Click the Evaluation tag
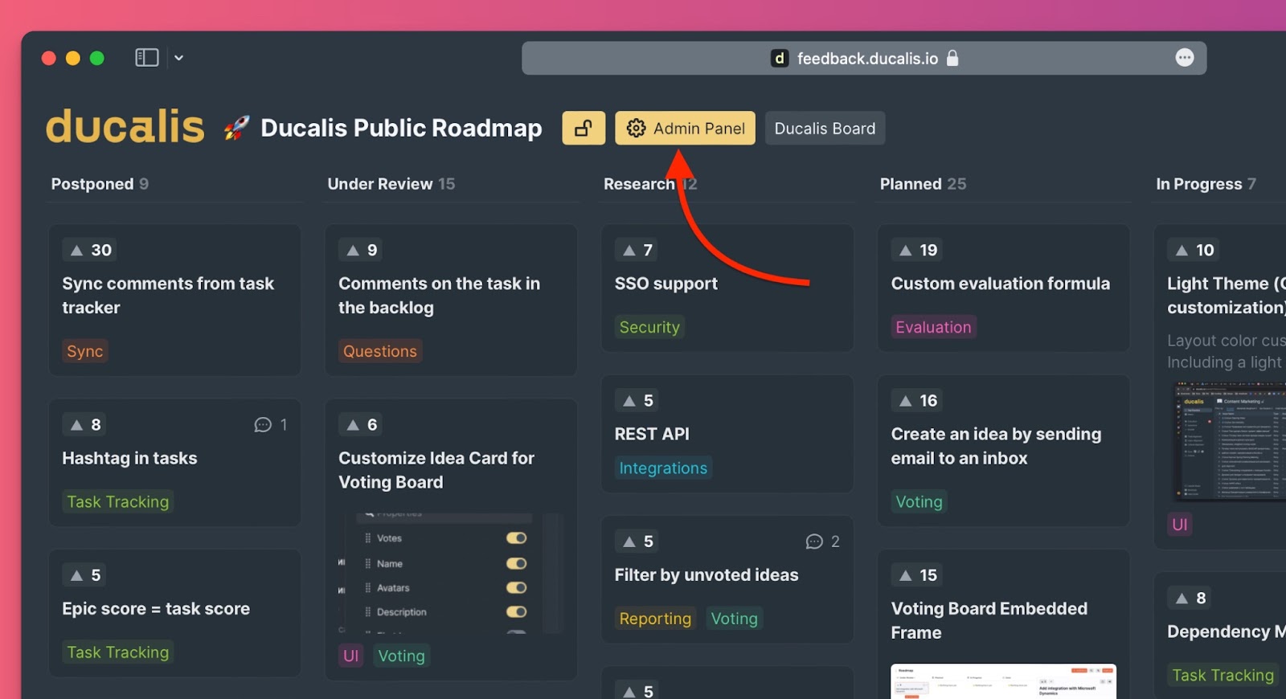The width and height of the screenshot is (1286, 699). click(933, 327)
